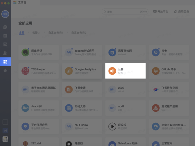Click the 全部应用 heading
This screenshot has width=195, height=146.
tap(25, 23)
